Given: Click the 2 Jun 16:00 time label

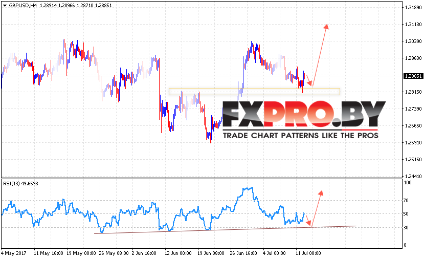Looking at the screenshot, I should coord(144,253).
